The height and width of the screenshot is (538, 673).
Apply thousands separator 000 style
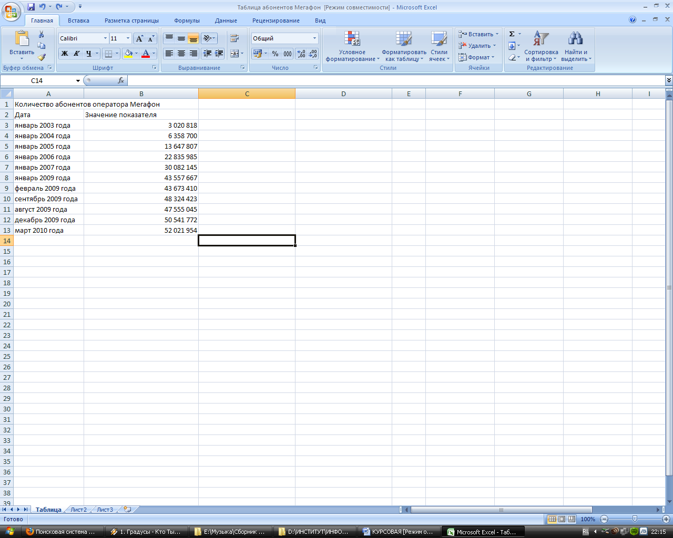288,54
